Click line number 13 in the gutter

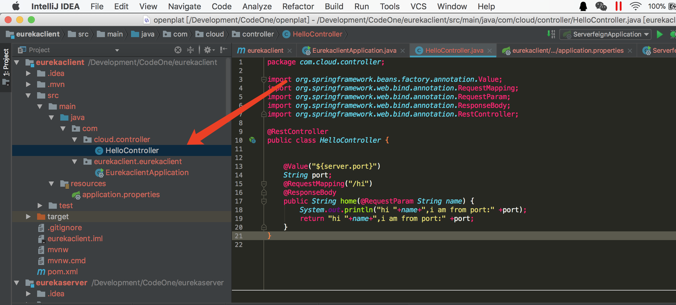click(x=239, y=166)
